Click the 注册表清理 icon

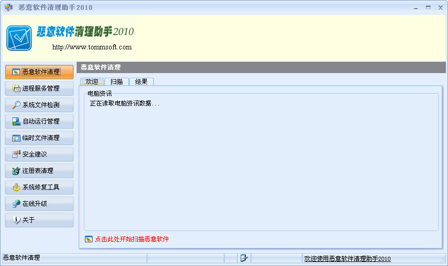(16, 171)
